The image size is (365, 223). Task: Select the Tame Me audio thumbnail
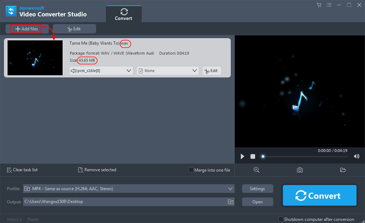point(35,58)
